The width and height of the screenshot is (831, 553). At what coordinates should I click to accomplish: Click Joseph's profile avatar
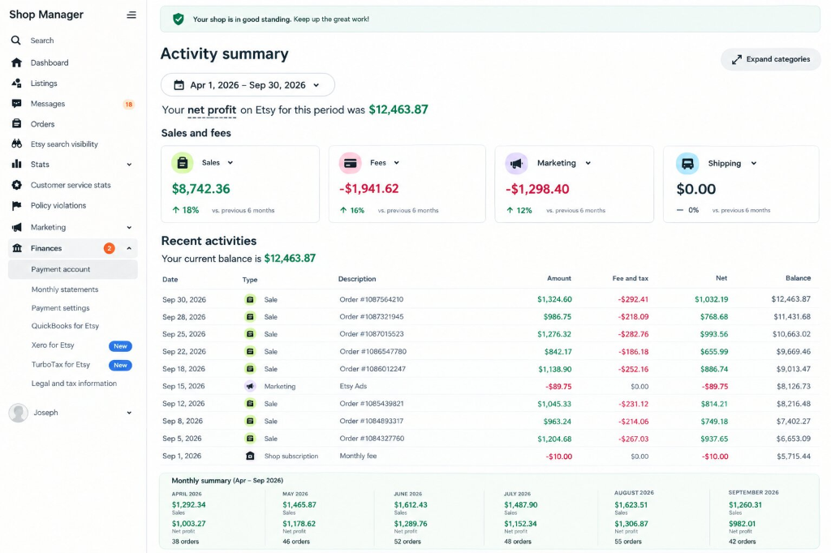point(18,413)
